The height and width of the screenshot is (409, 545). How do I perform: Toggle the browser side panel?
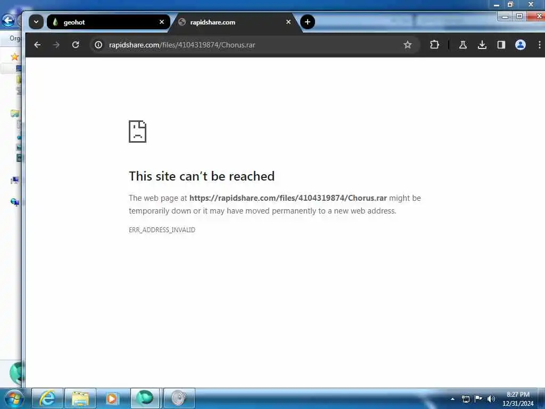click(501, 45)
